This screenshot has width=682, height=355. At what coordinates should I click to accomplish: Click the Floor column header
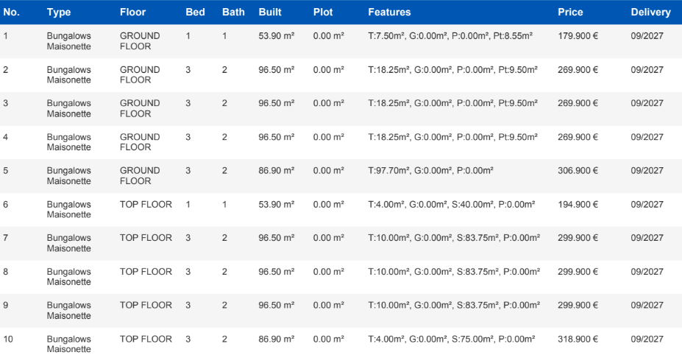point(132,13)
